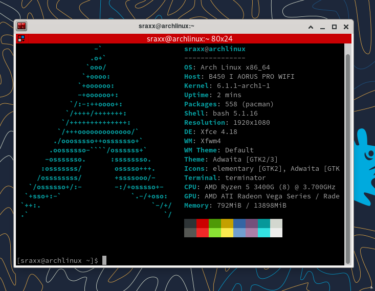
Task: Minimize the sraxx@archlinux terminal window
Action: pos(322,26)
